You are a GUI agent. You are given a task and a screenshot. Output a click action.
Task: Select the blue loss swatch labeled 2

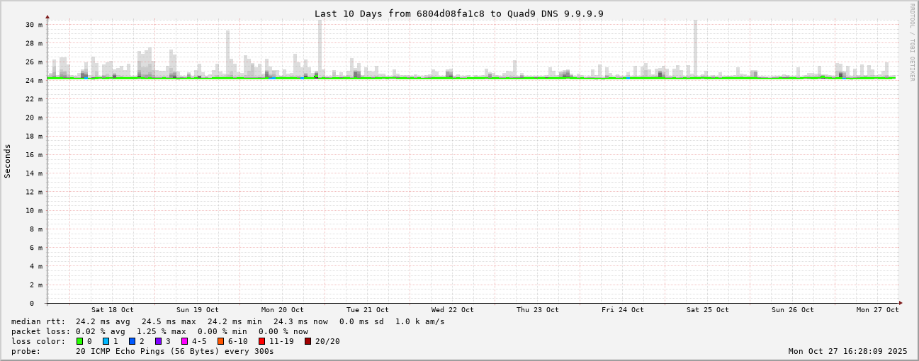[x=132, y=341]
